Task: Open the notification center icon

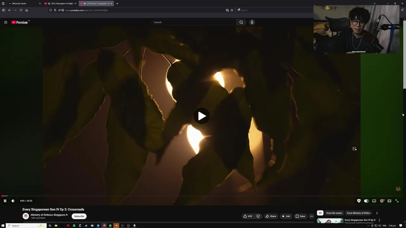Action: pos(401,225)
